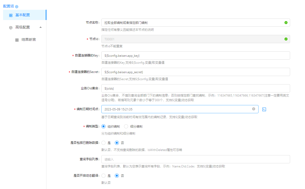Screen dimensions: 305x189
Task: Click the settings icon beside 配置项
Action: tap(17, 6)
